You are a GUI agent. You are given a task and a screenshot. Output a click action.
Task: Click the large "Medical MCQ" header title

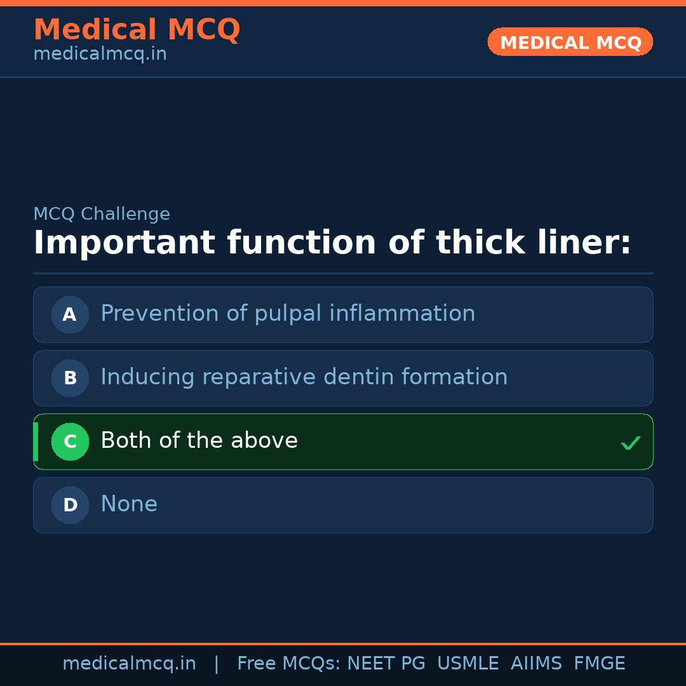point(137,30)
